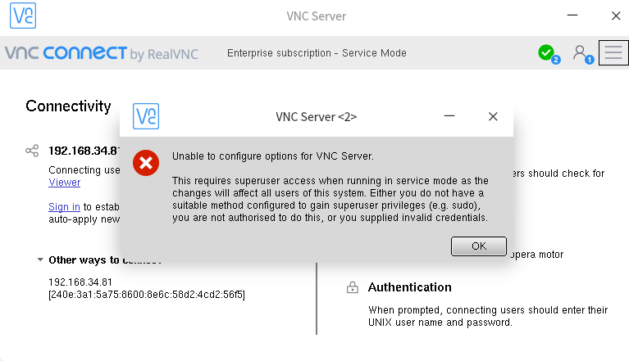The width and height of the screenshot is (629, 361).
Task: Close the main VNC Server window
Action: [615, 16]
